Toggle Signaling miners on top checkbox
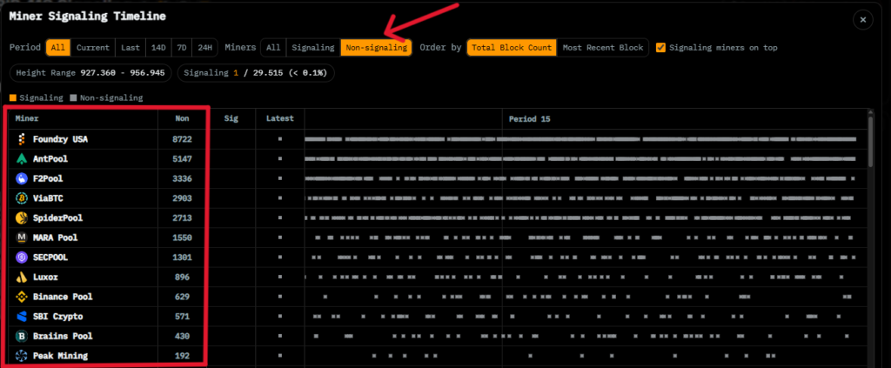Viewport: 891px width, 368px height. 660,48
